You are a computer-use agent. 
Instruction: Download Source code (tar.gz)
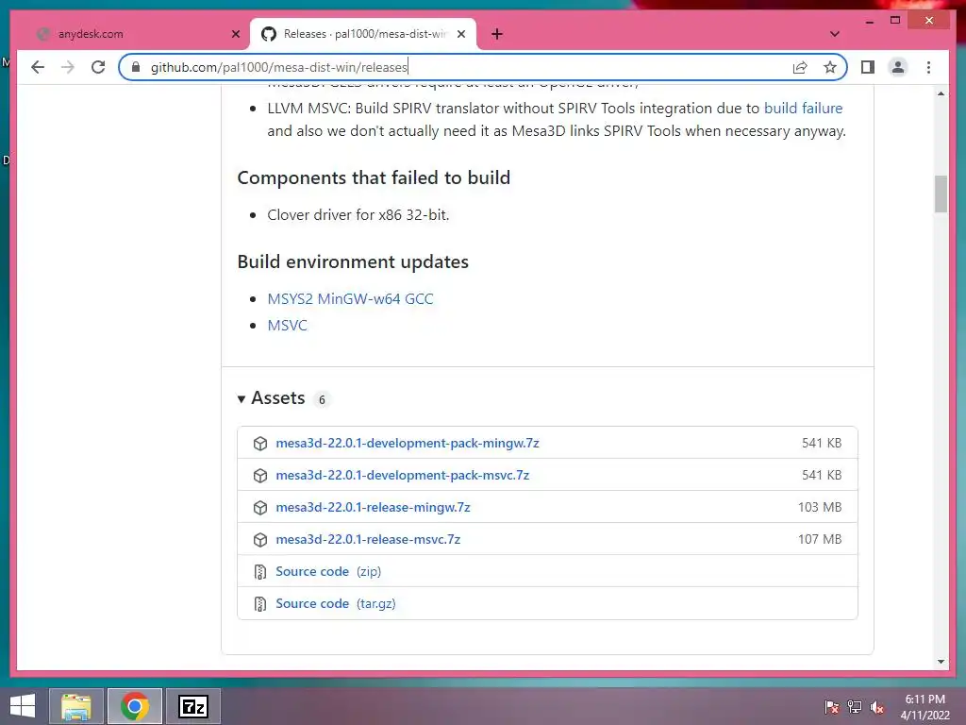336,603
